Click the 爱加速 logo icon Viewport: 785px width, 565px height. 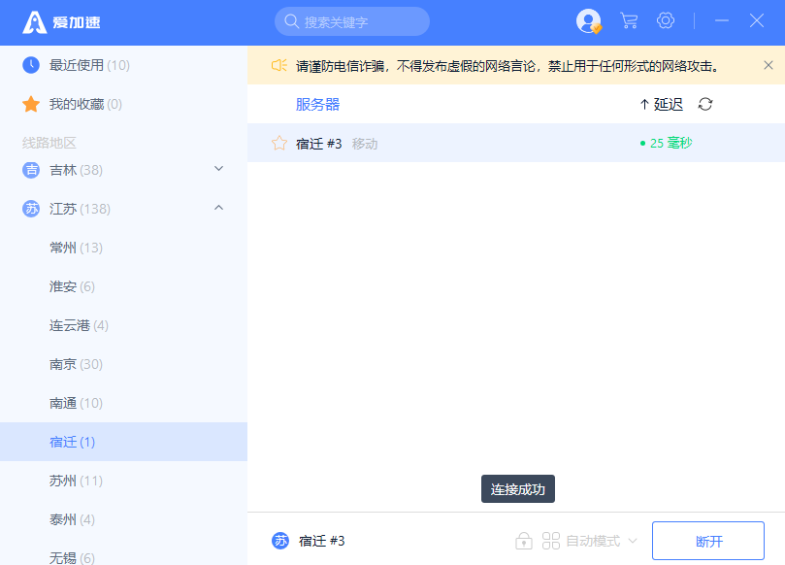[35, 22]
